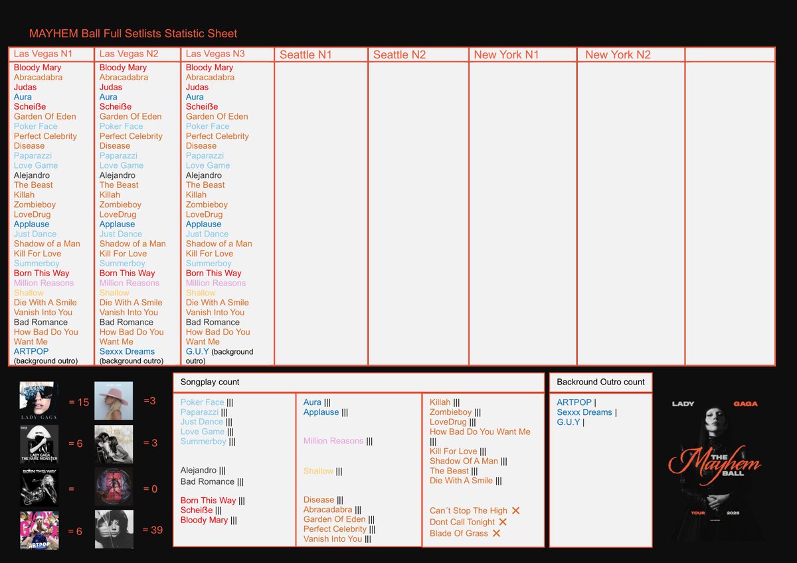Click Scheiße in Las Vegas N2 column
This screenshot has width=797, height=563.
click(x=116, y=106)
